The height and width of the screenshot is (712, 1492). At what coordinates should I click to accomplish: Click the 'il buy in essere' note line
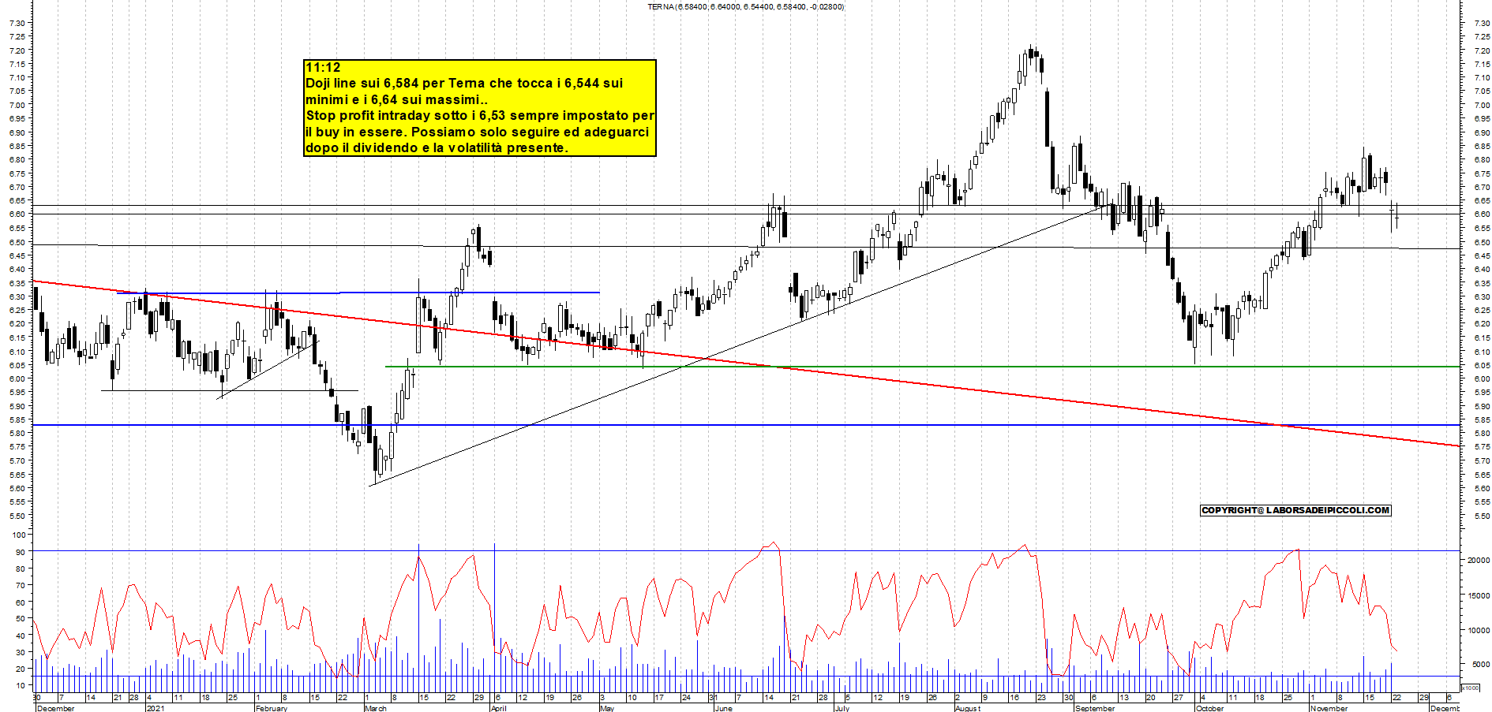(x=477, y=132)
